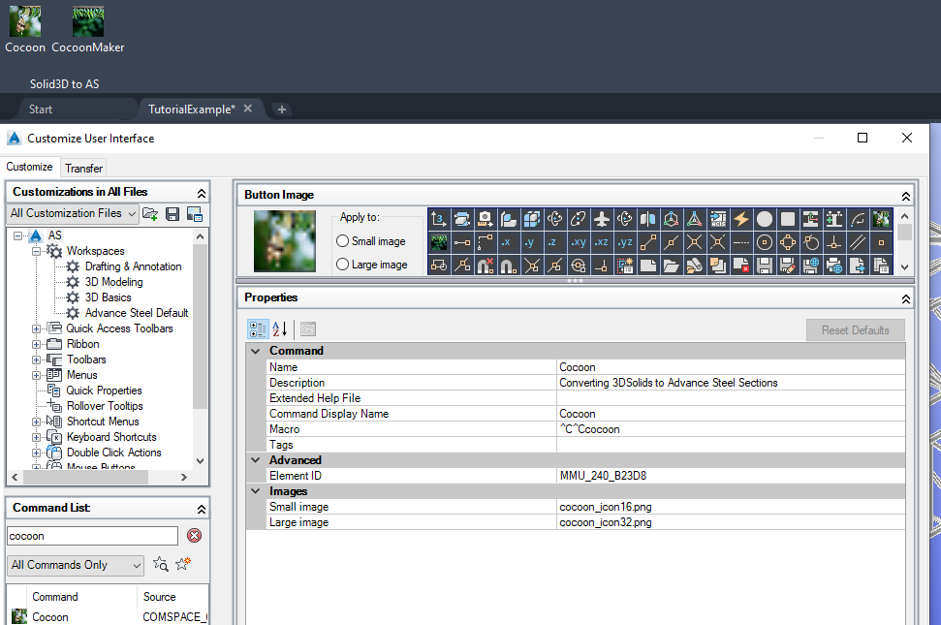This screenshot has width=941, height=625.
Task: Expand the Toolbars tree node
Action: click(x=37, y=359)
